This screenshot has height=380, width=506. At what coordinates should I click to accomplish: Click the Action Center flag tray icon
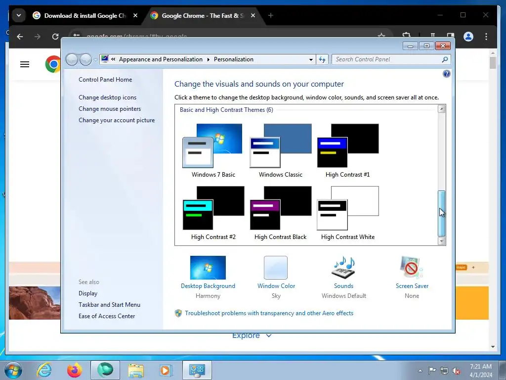coord(432,370)
